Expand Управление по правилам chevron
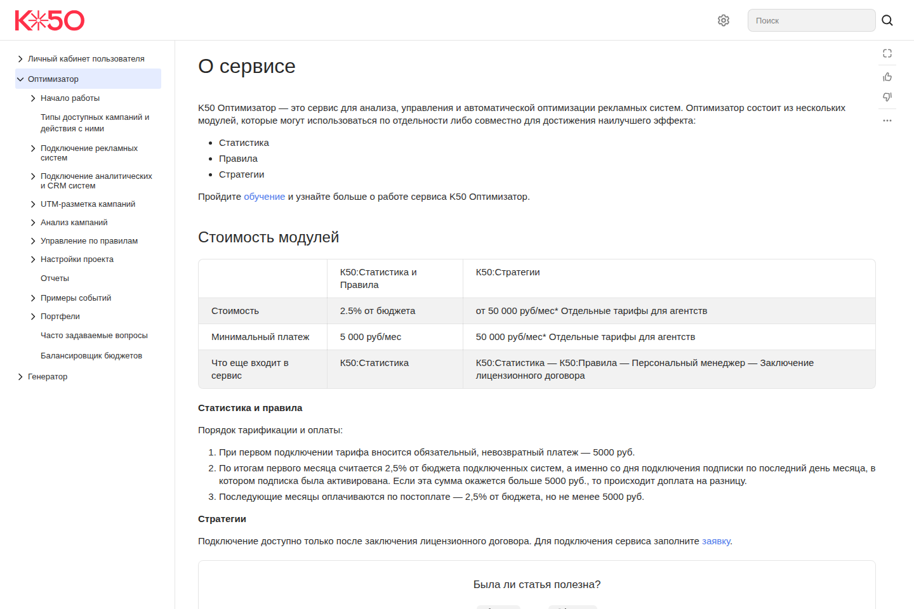Viewport: 914px width, 609px height. (x=33, y=241)
